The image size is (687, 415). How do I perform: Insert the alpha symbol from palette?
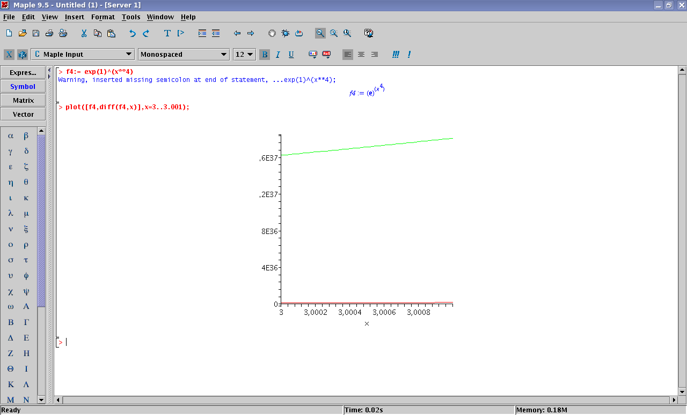[11, 135]
